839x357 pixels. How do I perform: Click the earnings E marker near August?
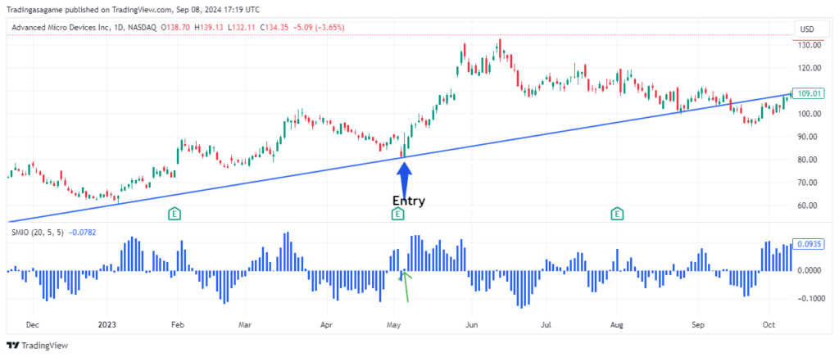[616, 214]
